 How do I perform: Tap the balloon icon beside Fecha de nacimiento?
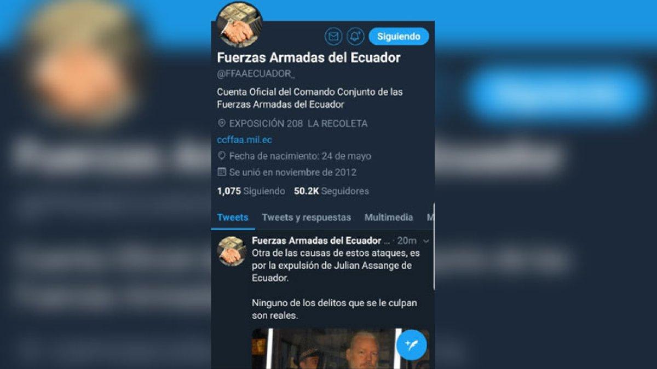tap(221, 156)
